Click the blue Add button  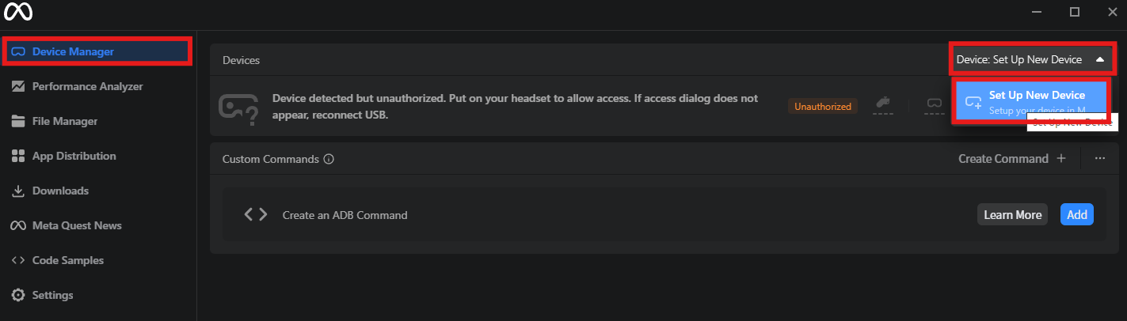point(1076,214)
